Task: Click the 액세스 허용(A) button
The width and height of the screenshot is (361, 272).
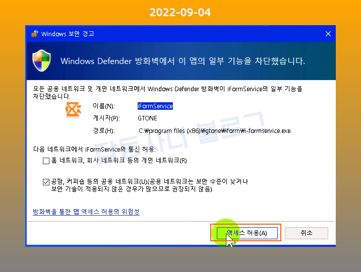Action: click(x=247, y=233)
